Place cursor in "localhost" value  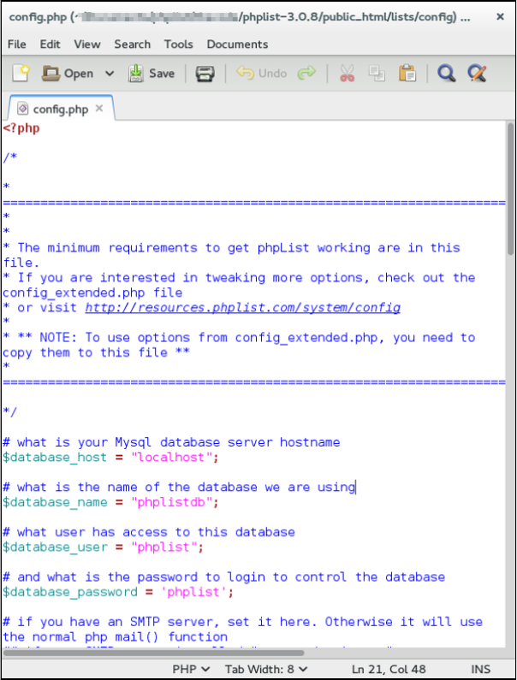(x=171, y=457)
